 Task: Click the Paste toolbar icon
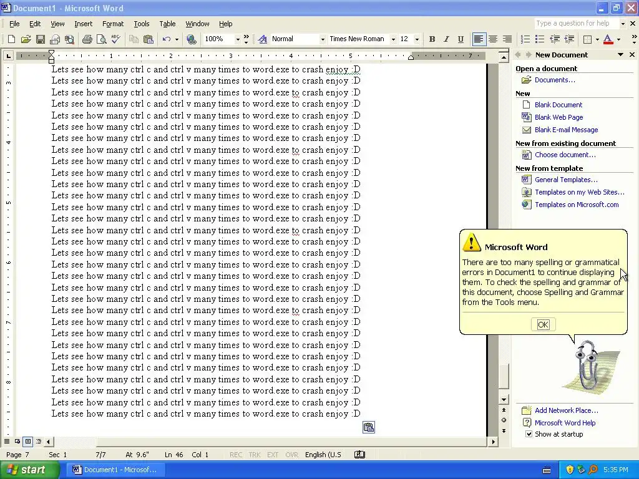[149, 39]
